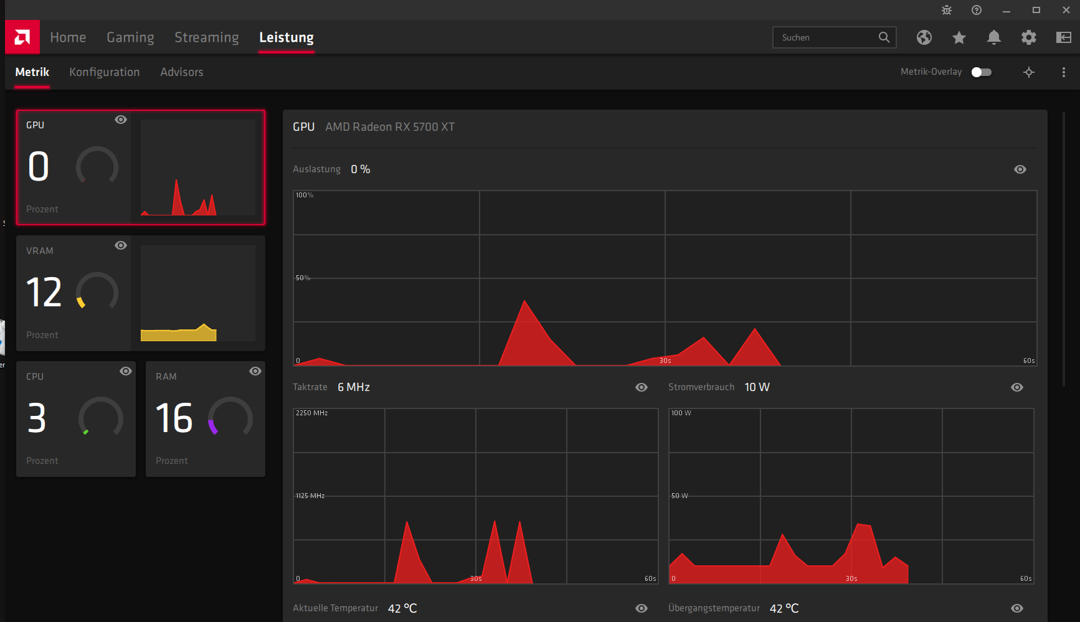1080x622 pixels.
Task: Click the Auslastung usage chart
Action: tap(665, 278)
